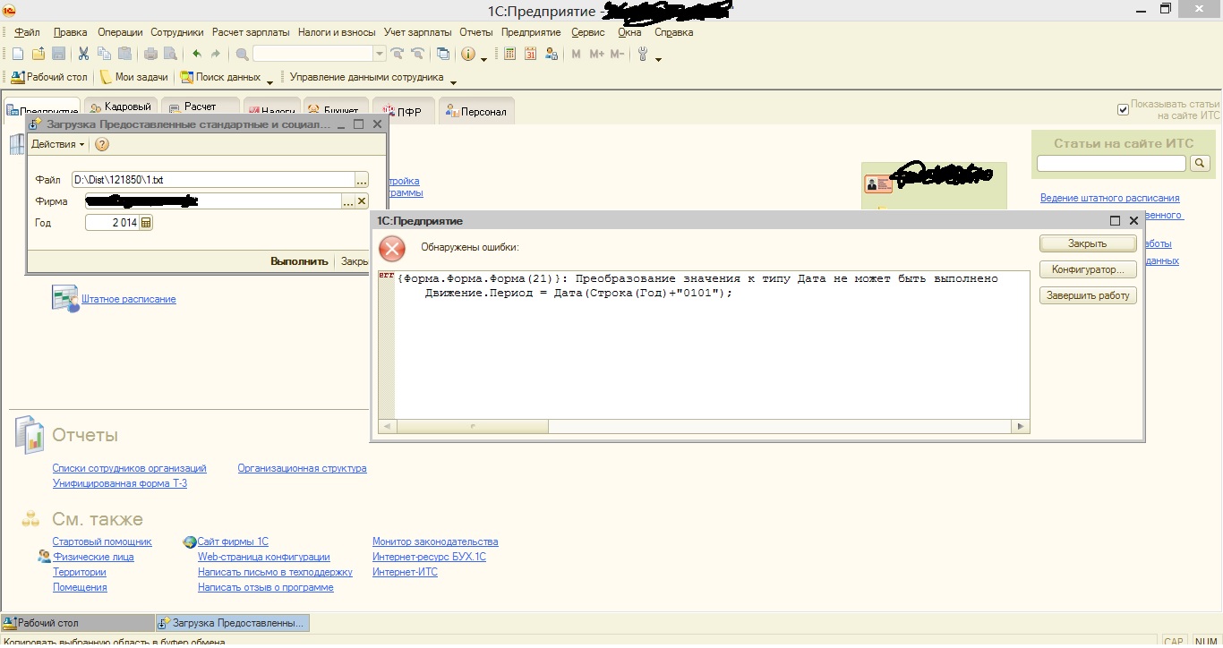
Task: Click Выполнить in the Загрузка window
Action: click(x=299, y=261)
